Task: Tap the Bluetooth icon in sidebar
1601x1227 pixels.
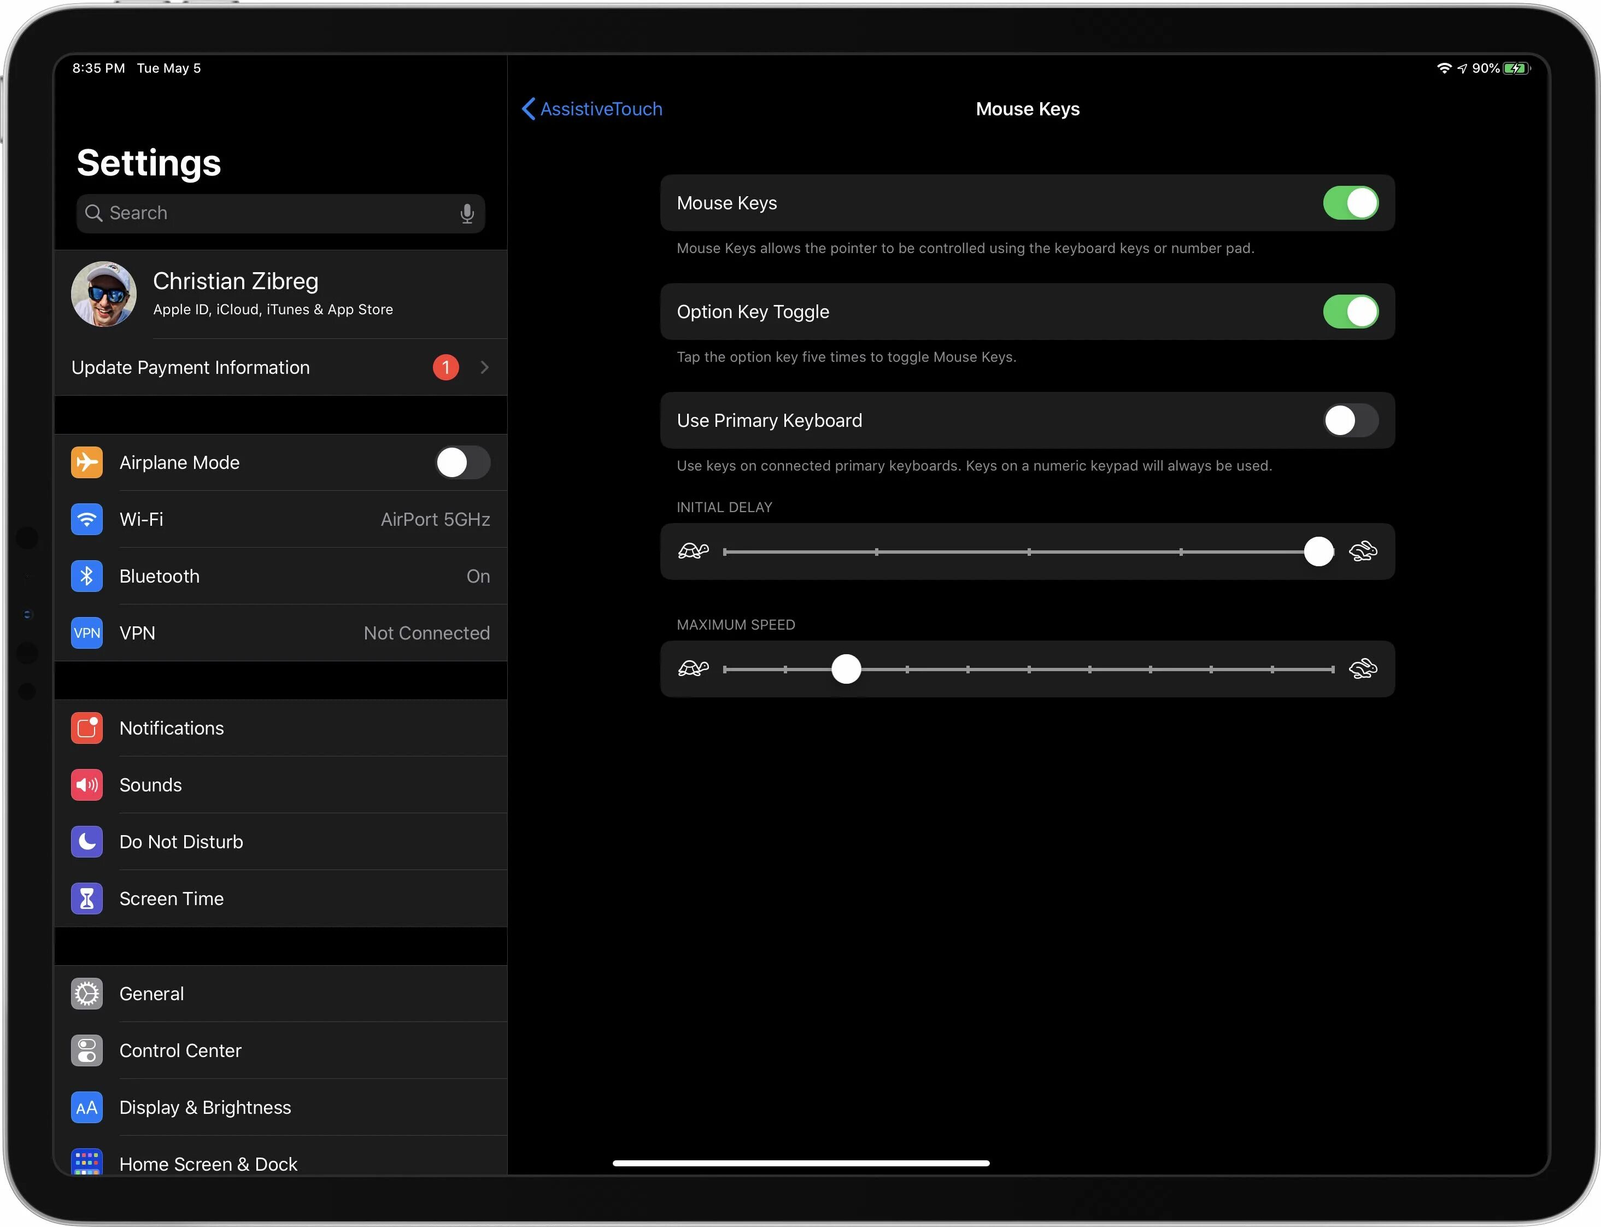Action: [86, 576]
